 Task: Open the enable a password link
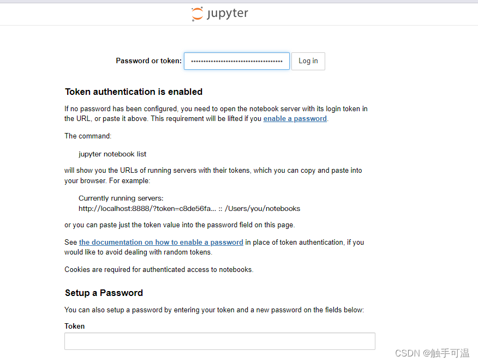pos(295,118)
